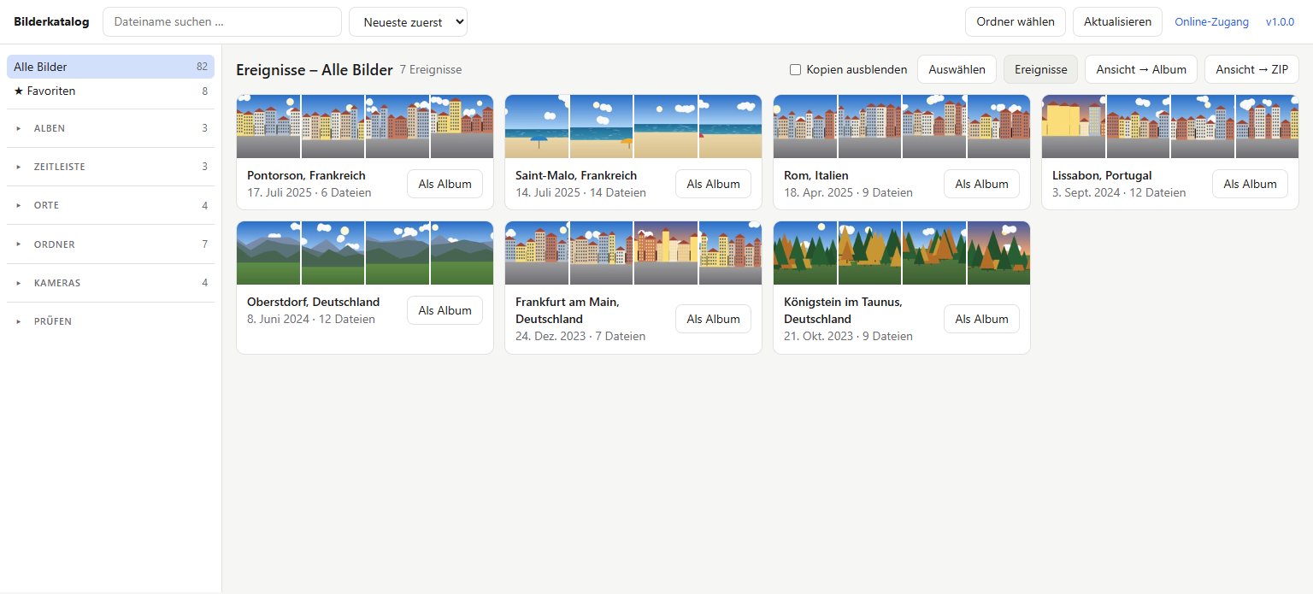
Task: Expand the Ordner section
Action: [110, 244]
